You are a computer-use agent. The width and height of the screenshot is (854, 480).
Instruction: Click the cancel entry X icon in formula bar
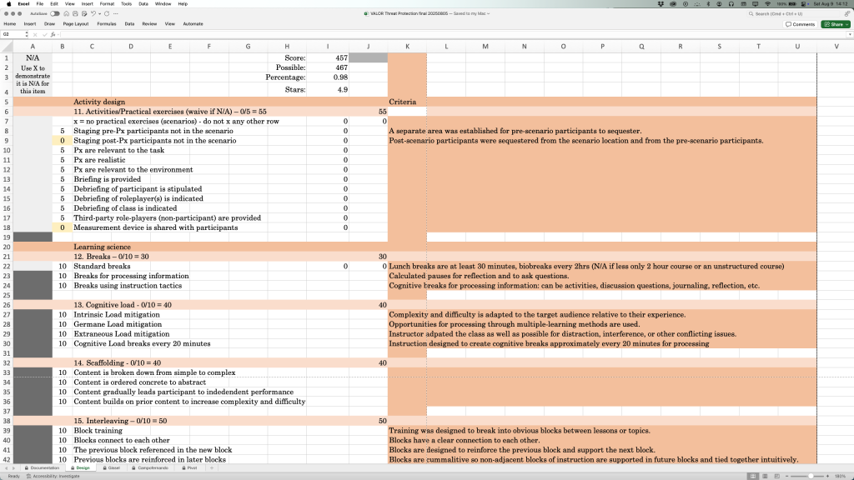pos(35,34)
